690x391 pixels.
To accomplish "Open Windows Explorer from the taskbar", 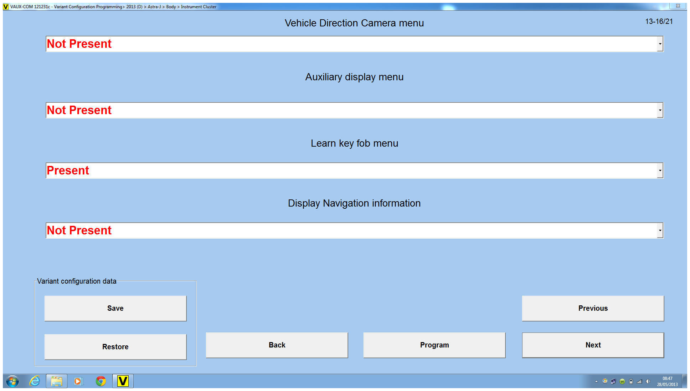I will [x=57, y=381].
